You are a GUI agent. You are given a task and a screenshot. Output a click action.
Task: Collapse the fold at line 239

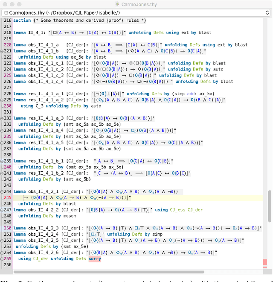[2, 161]
